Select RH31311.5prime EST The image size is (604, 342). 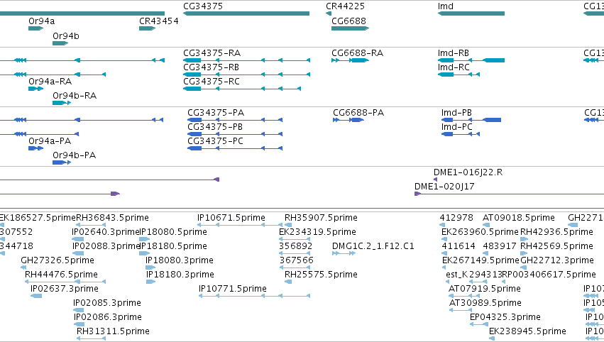point(92,338)
